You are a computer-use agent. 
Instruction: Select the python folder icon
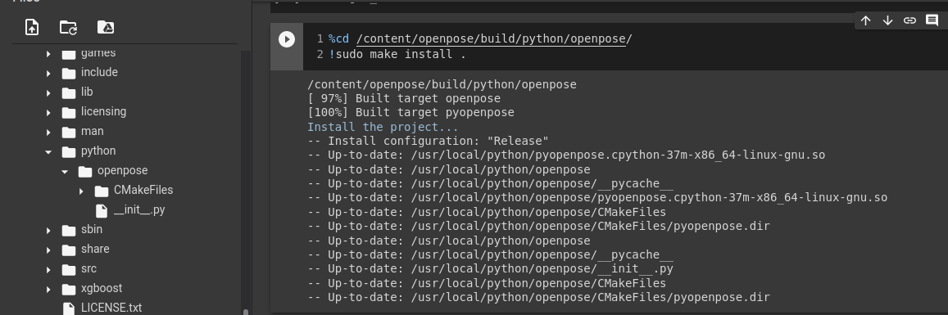[69, 152]
